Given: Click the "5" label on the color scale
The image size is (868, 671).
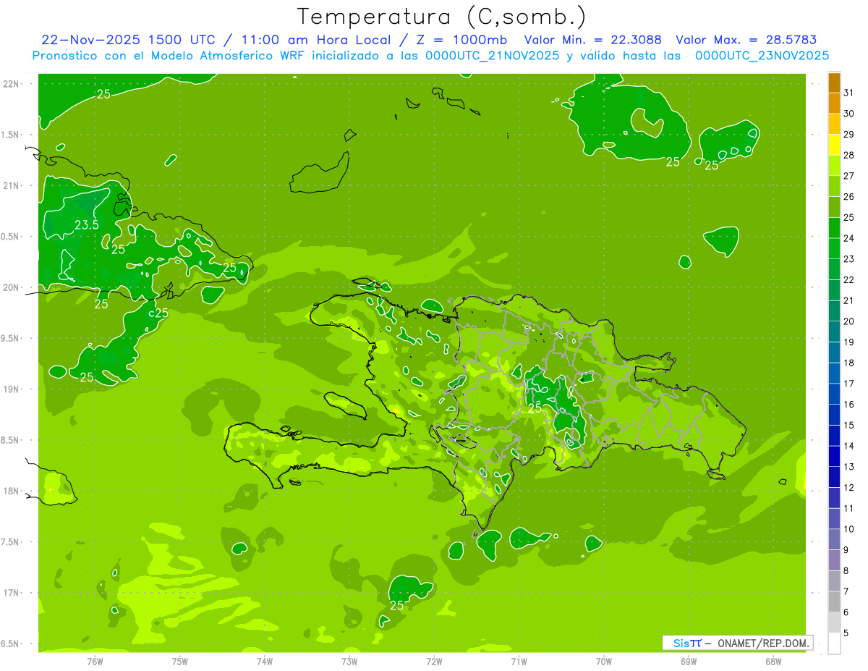Looking at the screenshot, I should [846, 633].
